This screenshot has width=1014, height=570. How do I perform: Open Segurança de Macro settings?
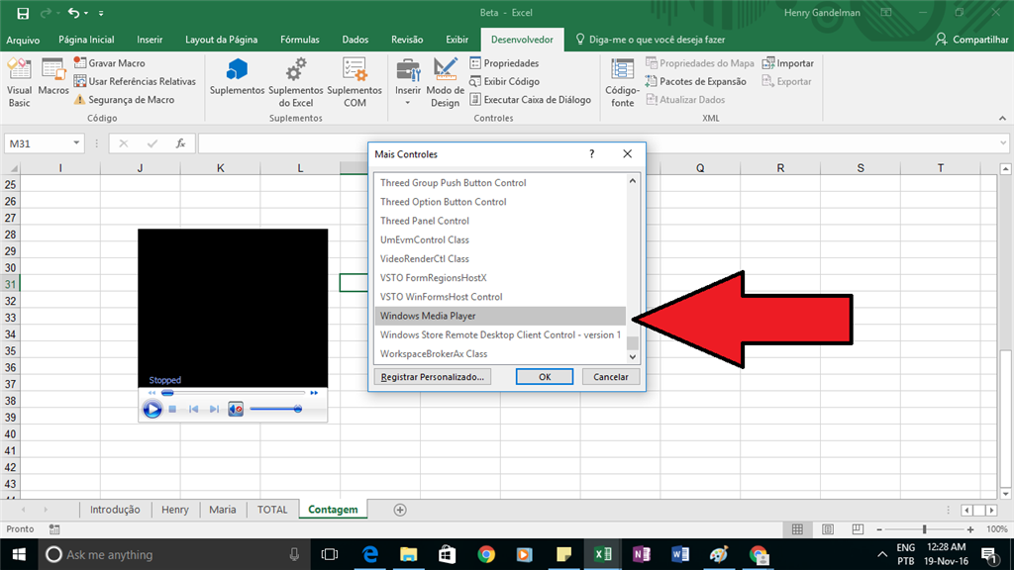click(x=124, y=100)
